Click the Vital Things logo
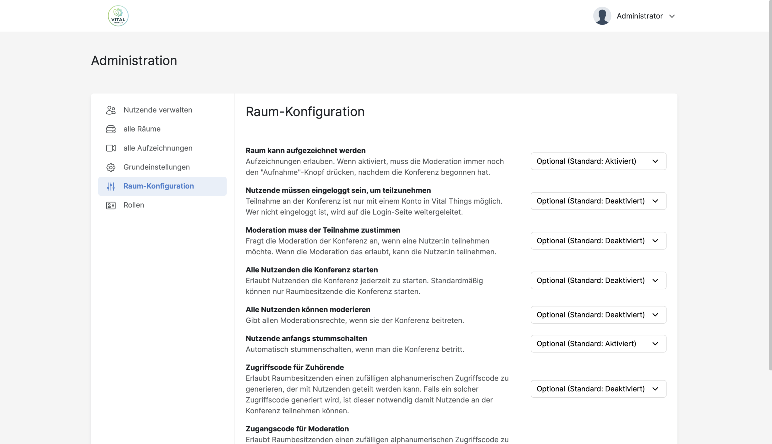This screenshot has height=444, width=772. (118, 16)
